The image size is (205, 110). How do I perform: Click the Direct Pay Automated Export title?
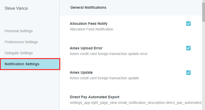pos(95,97)
